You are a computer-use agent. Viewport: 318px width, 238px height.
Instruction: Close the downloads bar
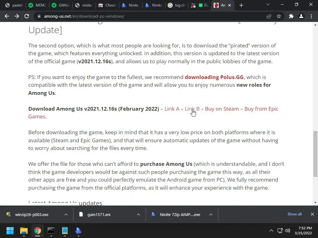(312, 214)
